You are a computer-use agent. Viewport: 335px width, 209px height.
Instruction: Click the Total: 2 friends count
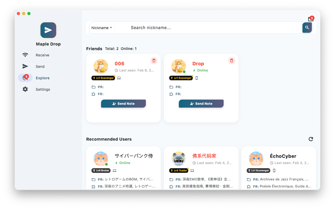112,49
